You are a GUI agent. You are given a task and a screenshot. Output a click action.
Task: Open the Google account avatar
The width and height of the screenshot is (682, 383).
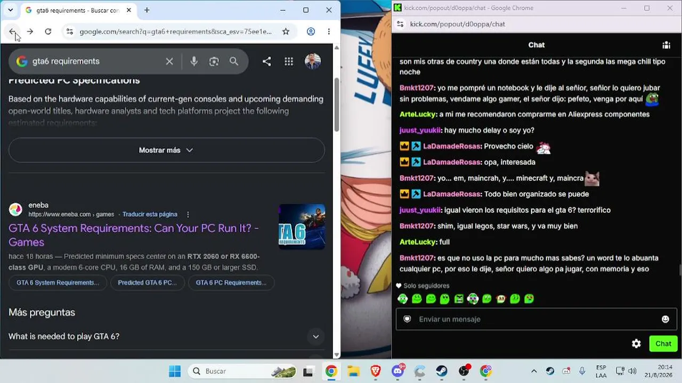[313, 61]
